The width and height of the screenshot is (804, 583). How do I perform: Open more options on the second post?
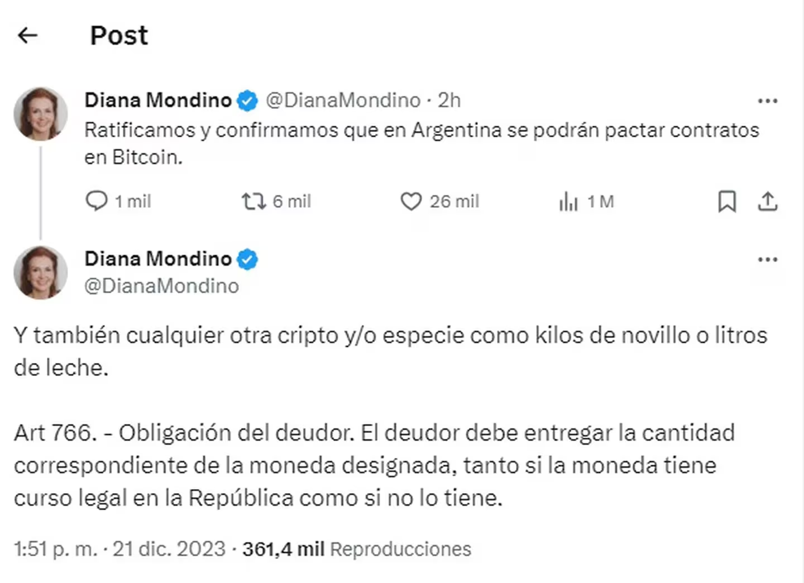pos(768,259)
